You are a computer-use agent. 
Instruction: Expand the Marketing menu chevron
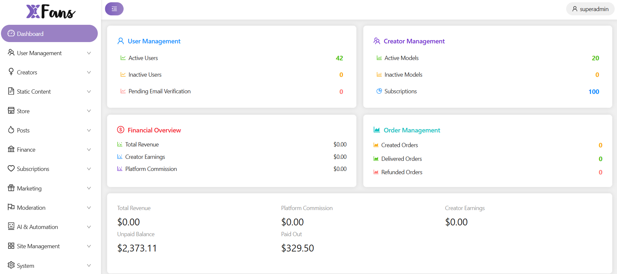pyautogui.click(x=89, y=188)
